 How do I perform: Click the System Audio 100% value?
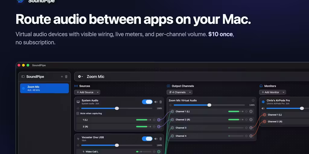(159, 108)
